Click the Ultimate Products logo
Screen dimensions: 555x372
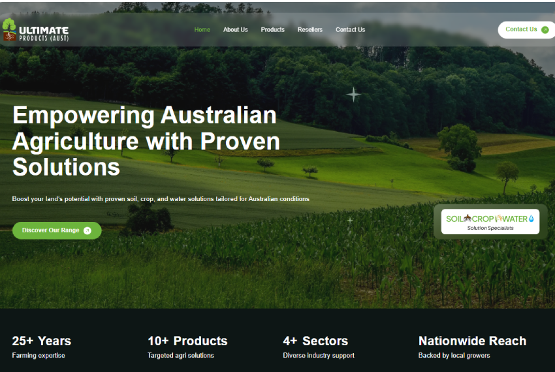[35, 30]
